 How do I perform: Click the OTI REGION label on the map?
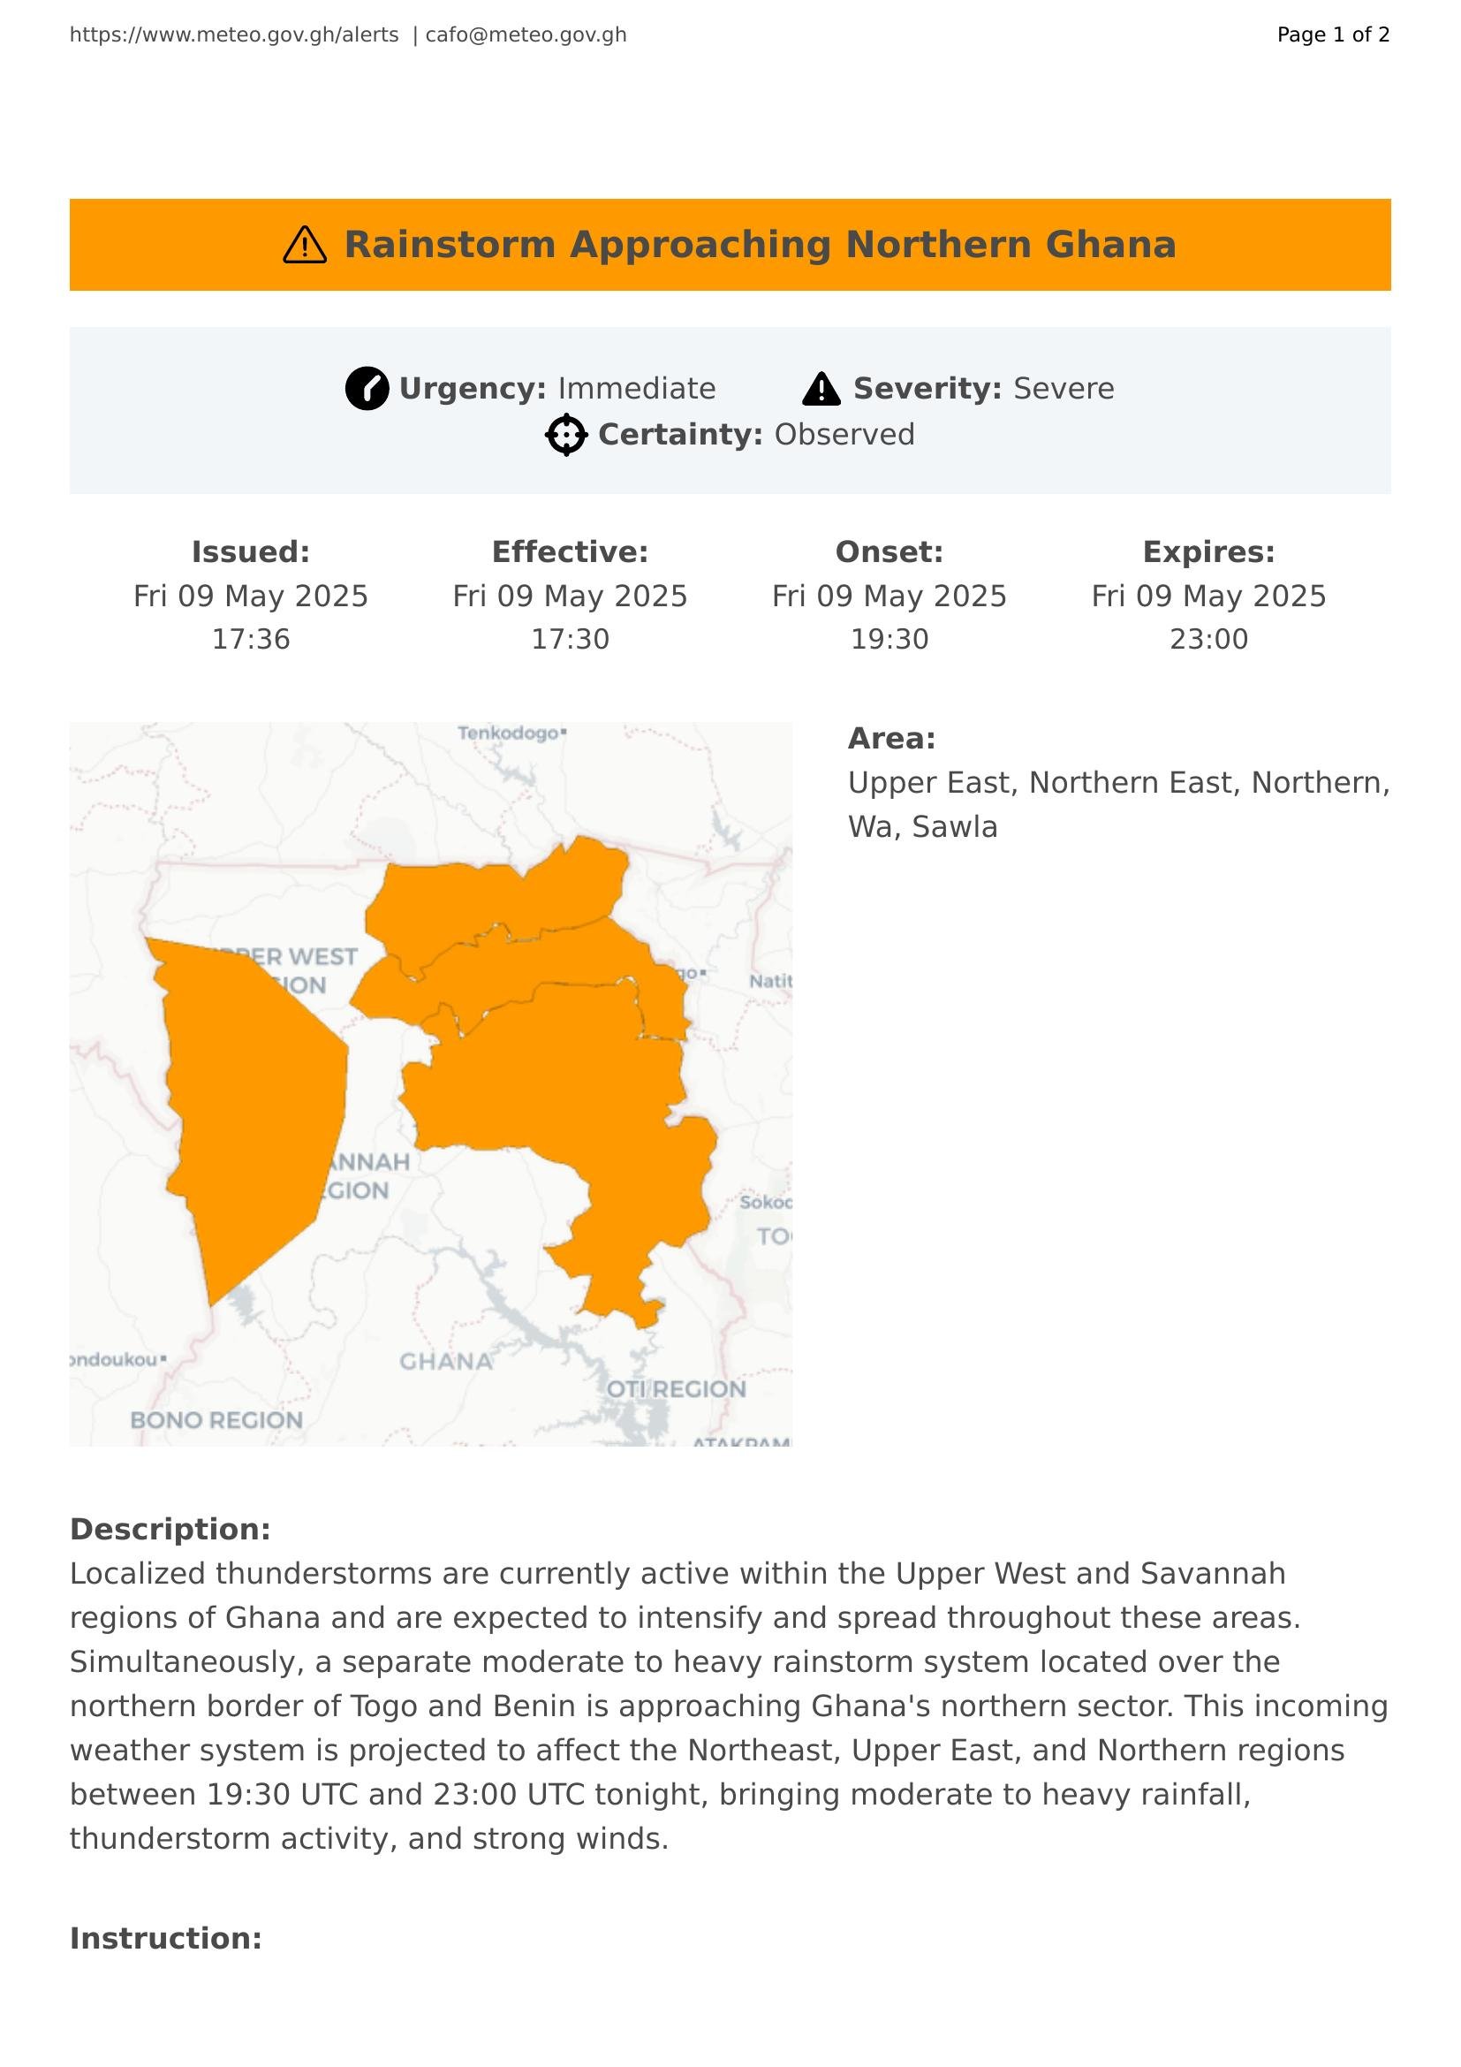click(x=677, y=1389)
